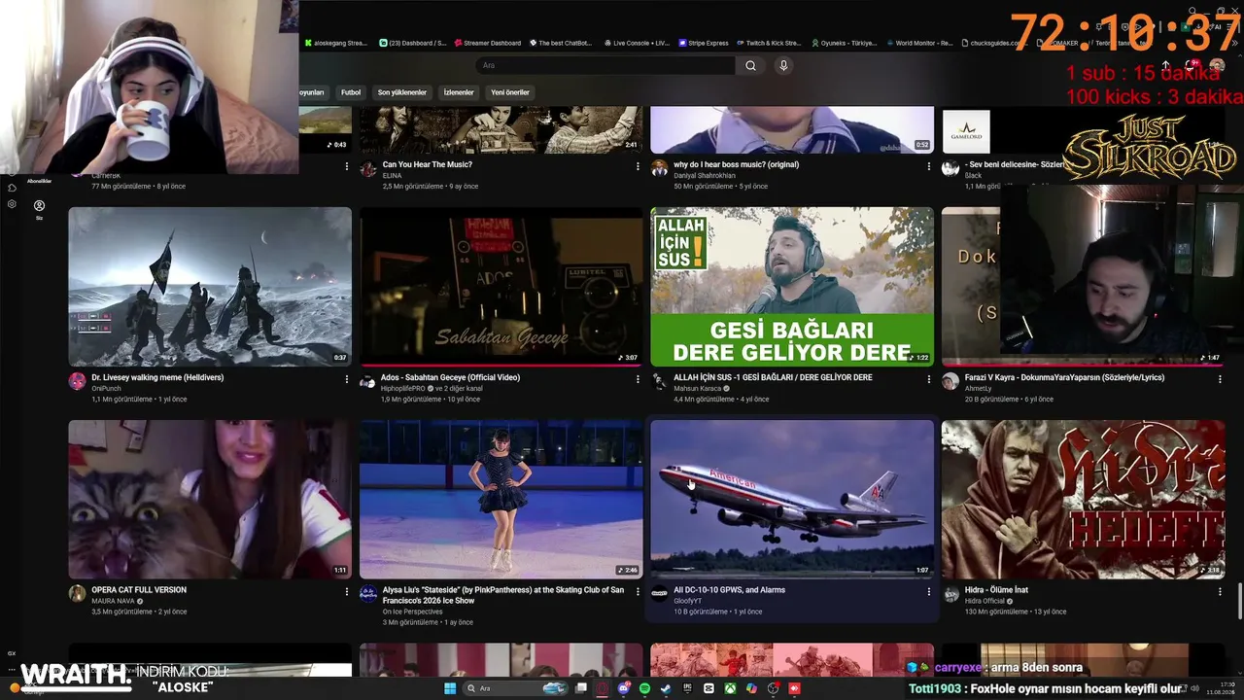Open 'All DC-10-10 GPWS, and Alarms' title
Screen dimensions: 1244x700
pyautogui.click(x=729, y=590)
